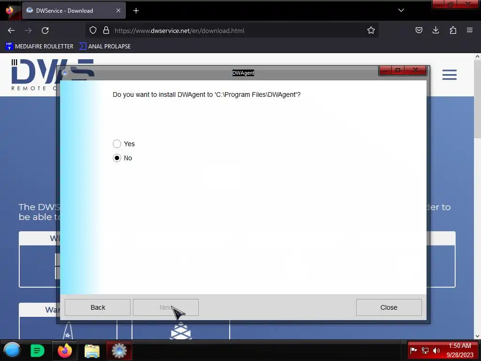Screen dimensions: 481x361
Task: Open the MEDIAFIRE ROULETTER bookmark
Action: coord(39,47)
